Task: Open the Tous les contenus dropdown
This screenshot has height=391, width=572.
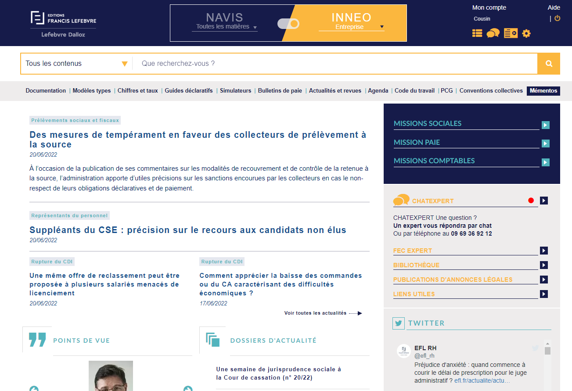Action: click(76, 64)
